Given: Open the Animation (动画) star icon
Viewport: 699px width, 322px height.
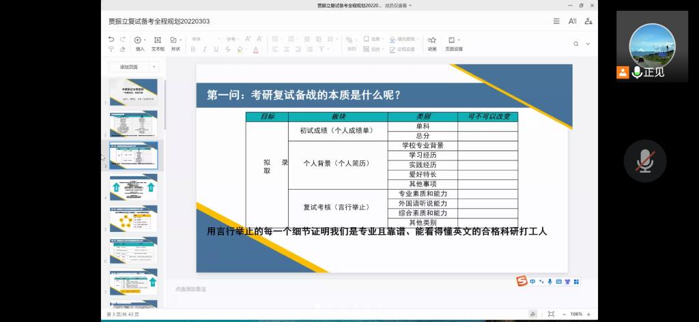Looking at the screenshot, I should [432, 40].
